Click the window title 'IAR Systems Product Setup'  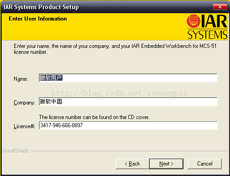tap(41, 7)
